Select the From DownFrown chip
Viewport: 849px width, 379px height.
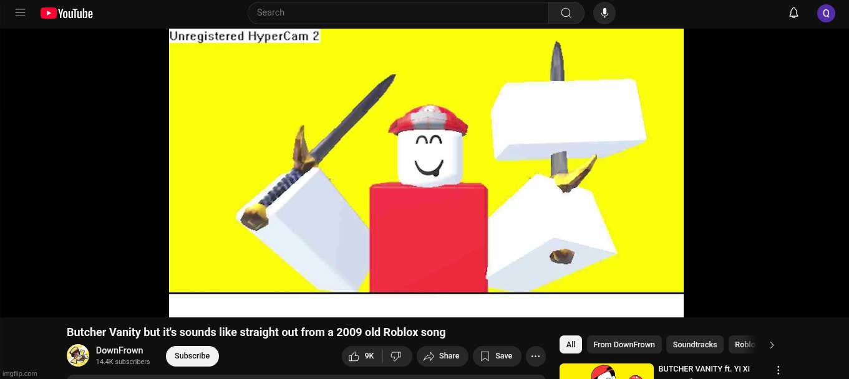click(624, 345)
